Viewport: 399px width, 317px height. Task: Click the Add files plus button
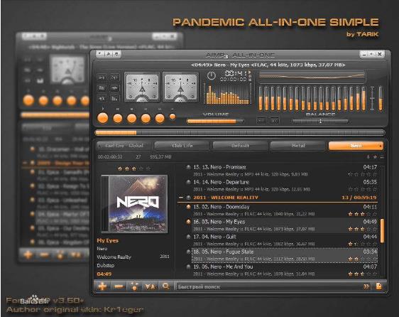pyautogui.click(x=102, y=286)
